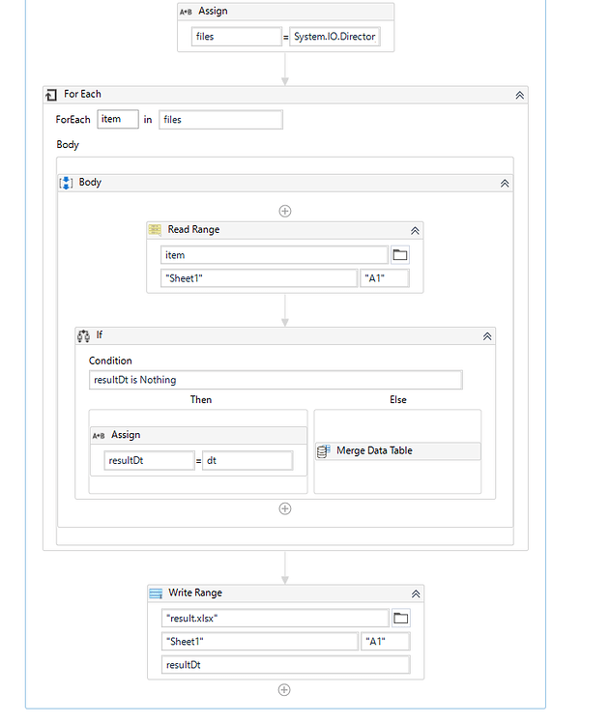Viewport: 610px width, 723px height.
Task: Click the 'Else' branch label
Action: (398, 400)
